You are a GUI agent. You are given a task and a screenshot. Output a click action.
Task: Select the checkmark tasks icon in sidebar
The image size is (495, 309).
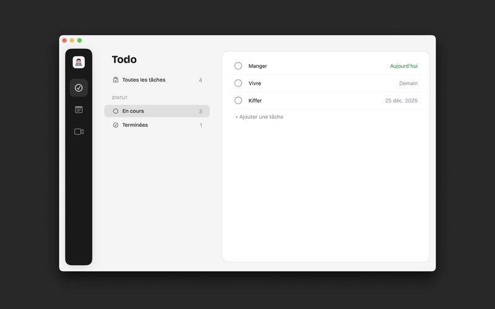coord(79,88)
